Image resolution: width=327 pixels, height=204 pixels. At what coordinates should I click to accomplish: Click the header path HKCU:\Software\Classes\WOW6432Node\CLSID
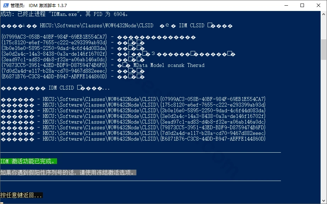[x=97, y=25]
